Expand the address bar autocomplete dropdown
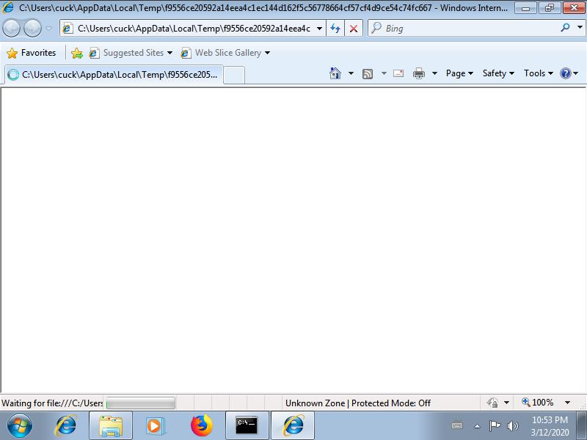 pyautogui.click(x=319, y=29)
